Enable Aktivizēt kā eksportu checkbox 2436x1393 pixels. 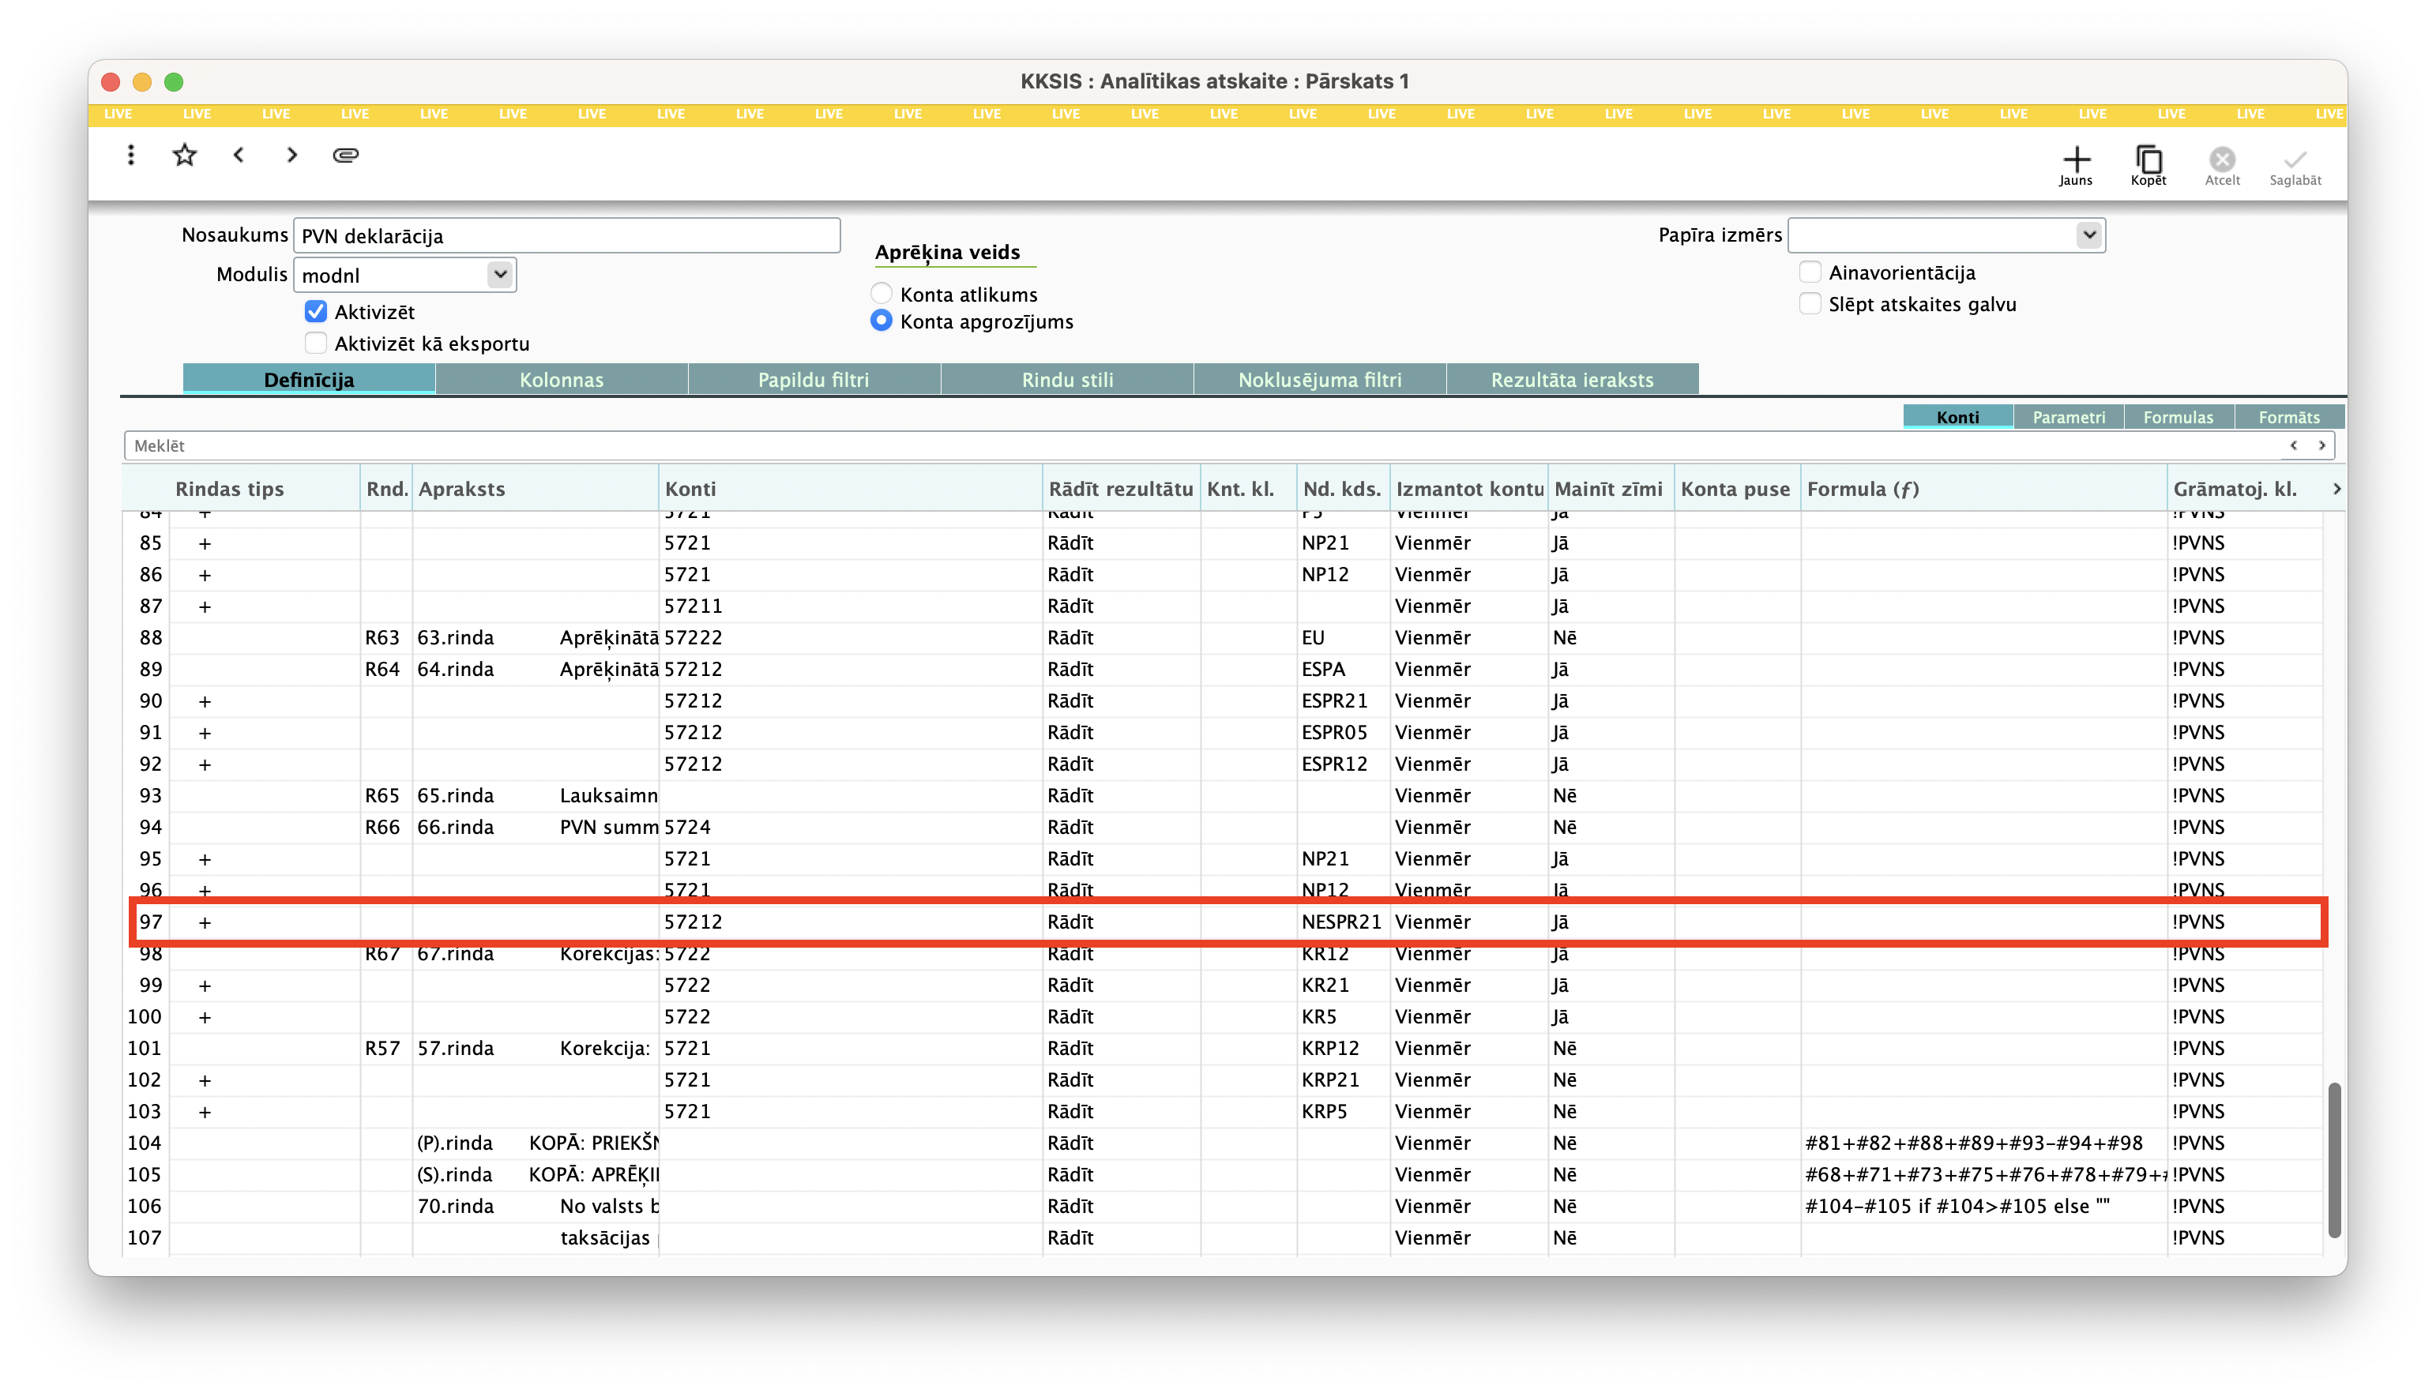[x=316, y=344]
